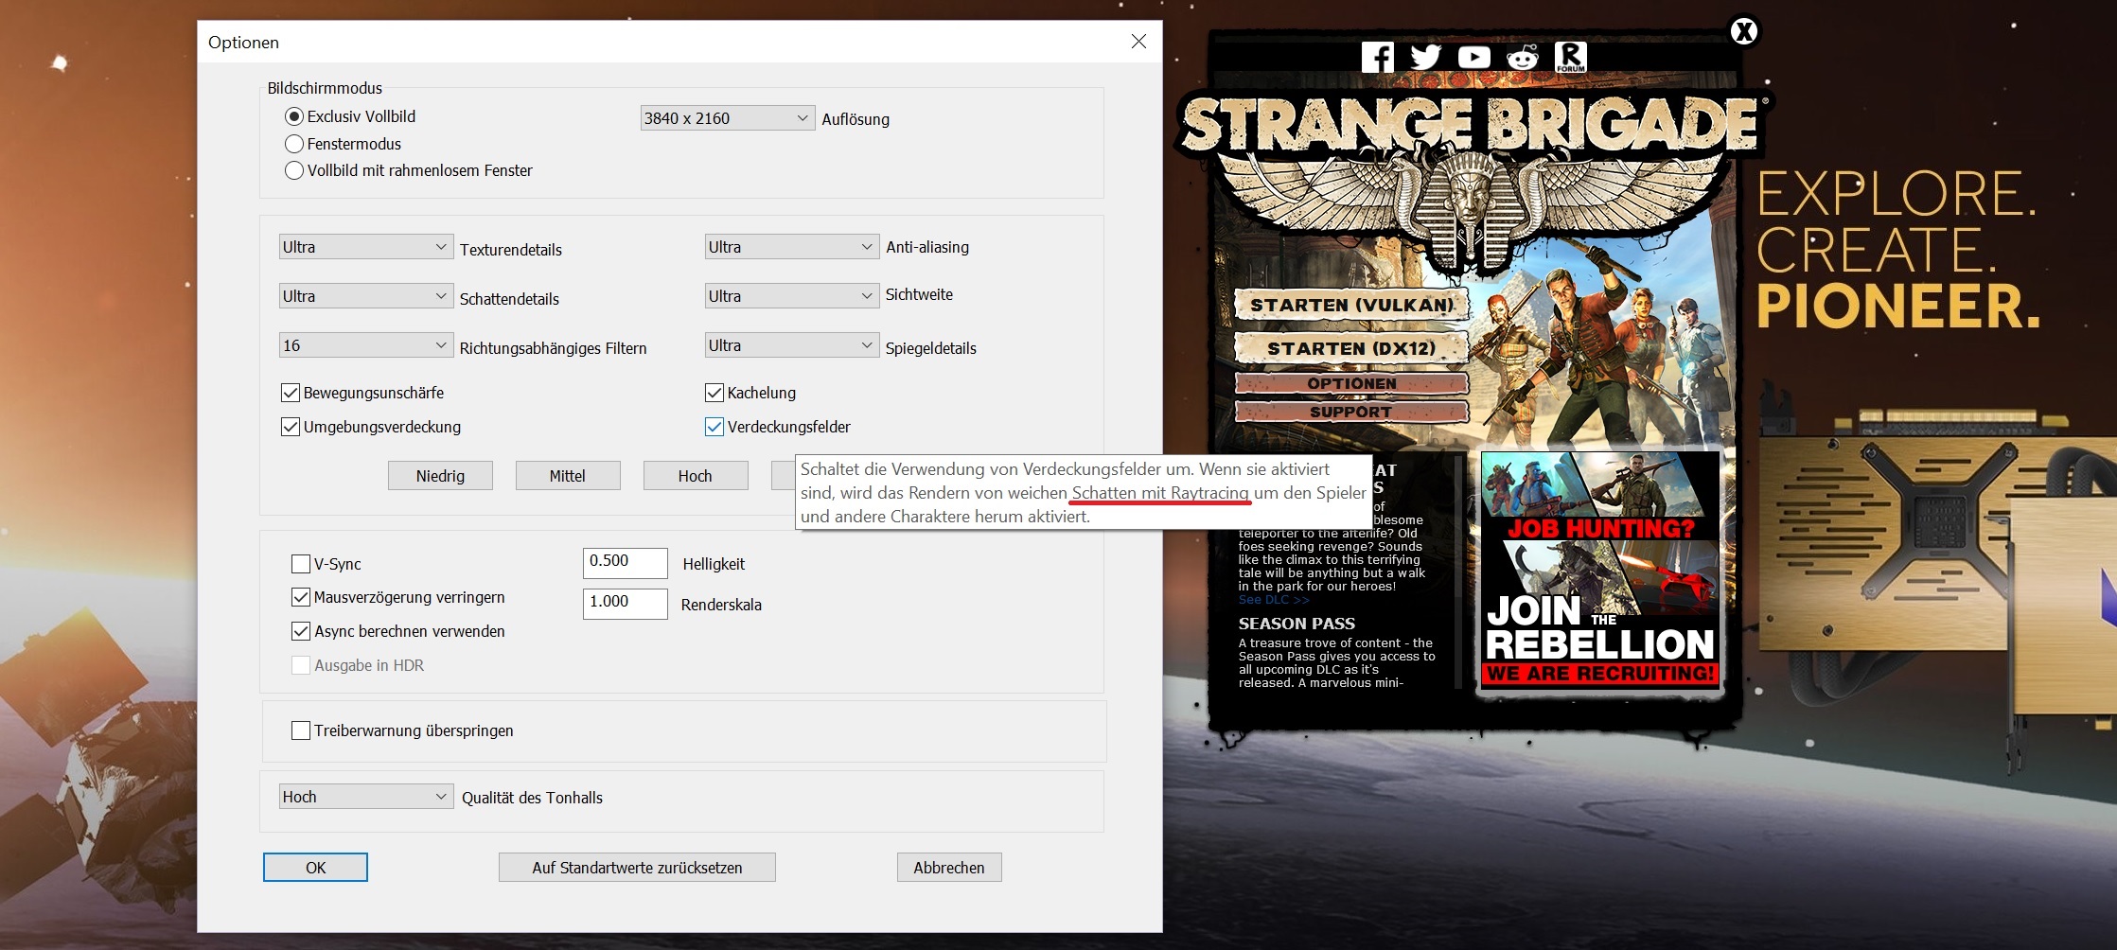Open Reddit icon in Strange Brigade launcher

[1523, 58]
